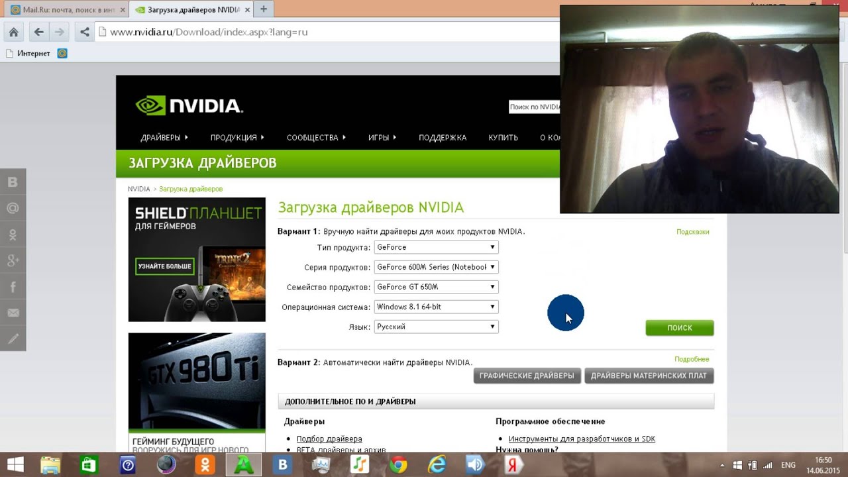
Task: Close the Mail.Ru browser tab
Action: 123,10
